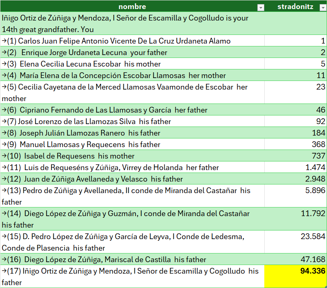The width and height of the screenshot is (327, 288).
Task: Select the stradonitz value 1.474
Action: 295,167
